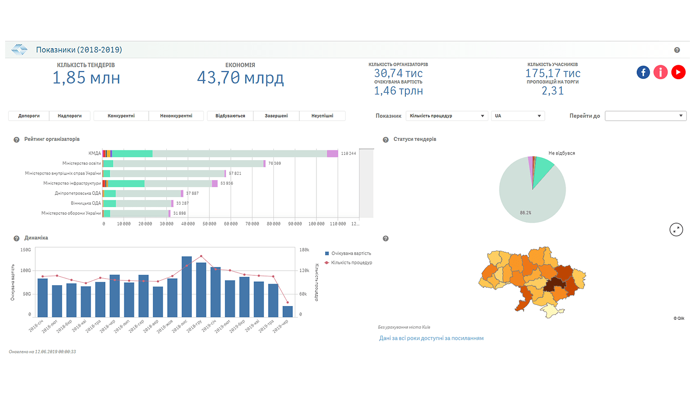Click the red info icon
The width and height of the screenshot is (695, 399).
coord(660,72)
